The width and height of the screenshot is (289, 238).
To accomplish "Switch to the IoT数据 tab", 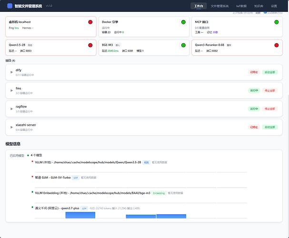I will click(241, 6).
